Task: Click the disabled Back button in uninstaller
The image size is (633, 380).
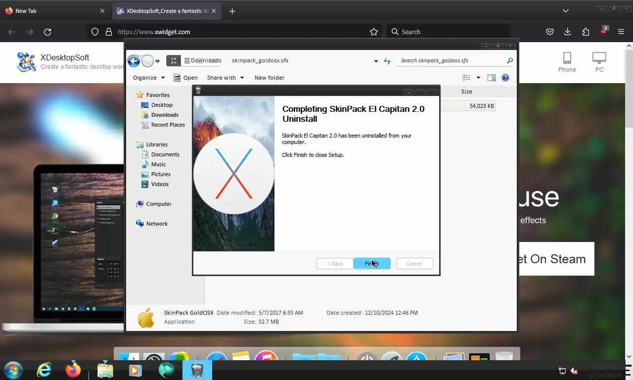Action: click(x=335, y=264)
